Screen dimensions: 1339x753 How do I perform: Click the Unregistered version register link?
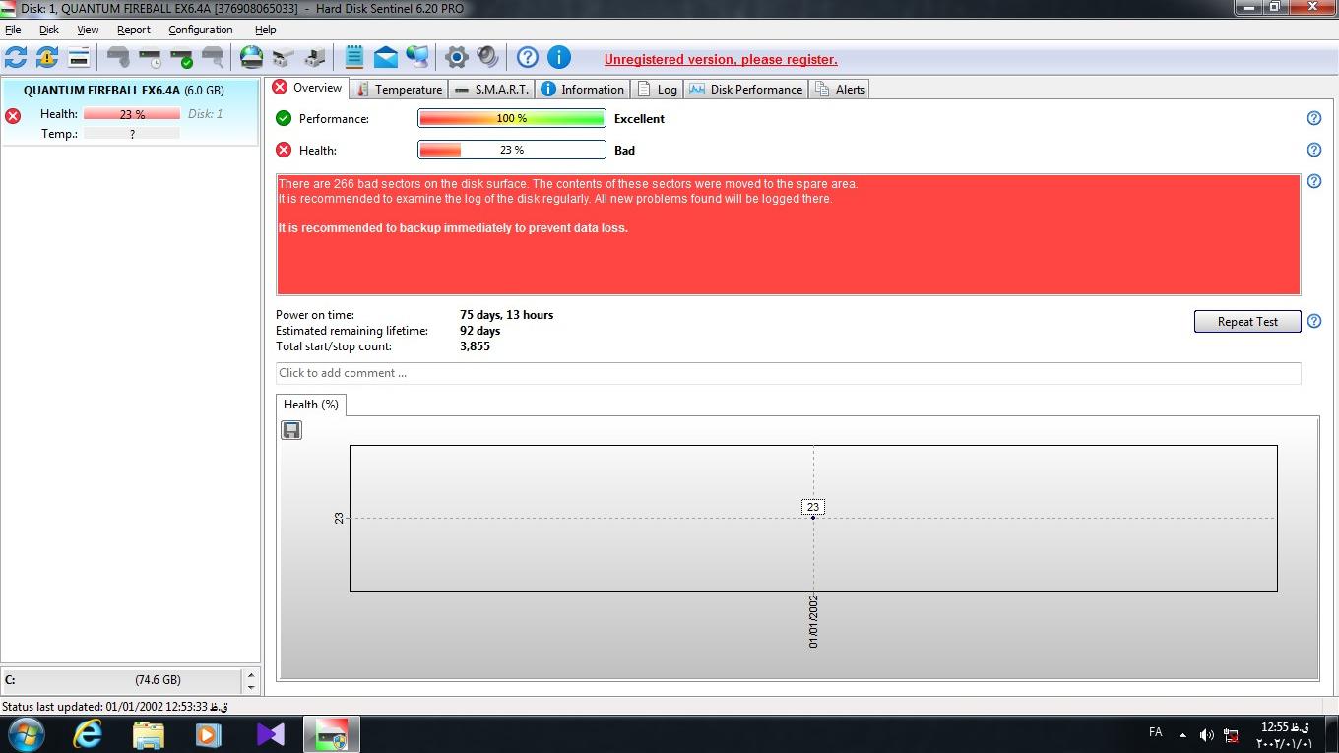[721, 59]
